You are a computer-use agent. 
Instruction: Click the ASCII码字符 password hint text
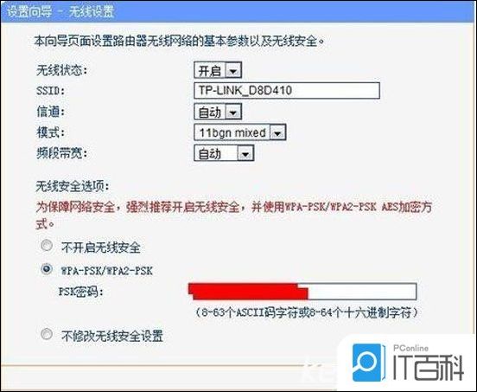click(x=307, y=312)
